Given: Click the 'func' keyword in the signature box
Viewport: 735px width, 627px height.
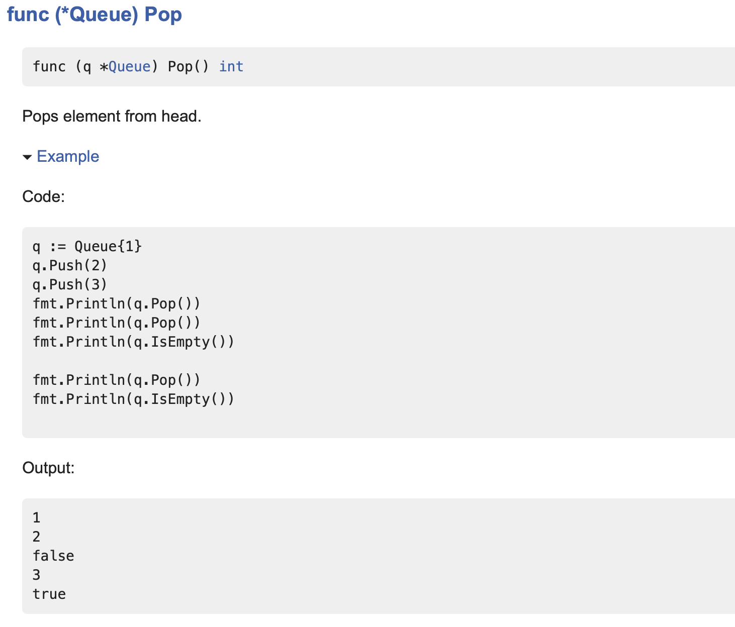Looking at the screenshot, I should pyautogui.click(x=49, y=67).
